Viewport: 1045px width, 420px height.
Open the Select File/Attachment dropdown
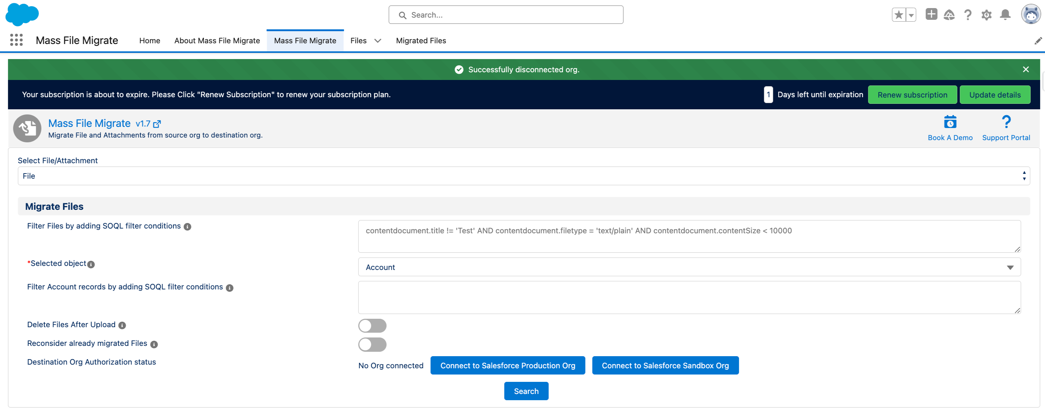click(523, 176)
